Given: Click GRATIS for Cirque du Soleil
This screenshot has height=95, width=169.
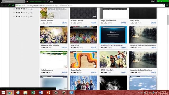Looking at the screenshot, I should 64,23.
